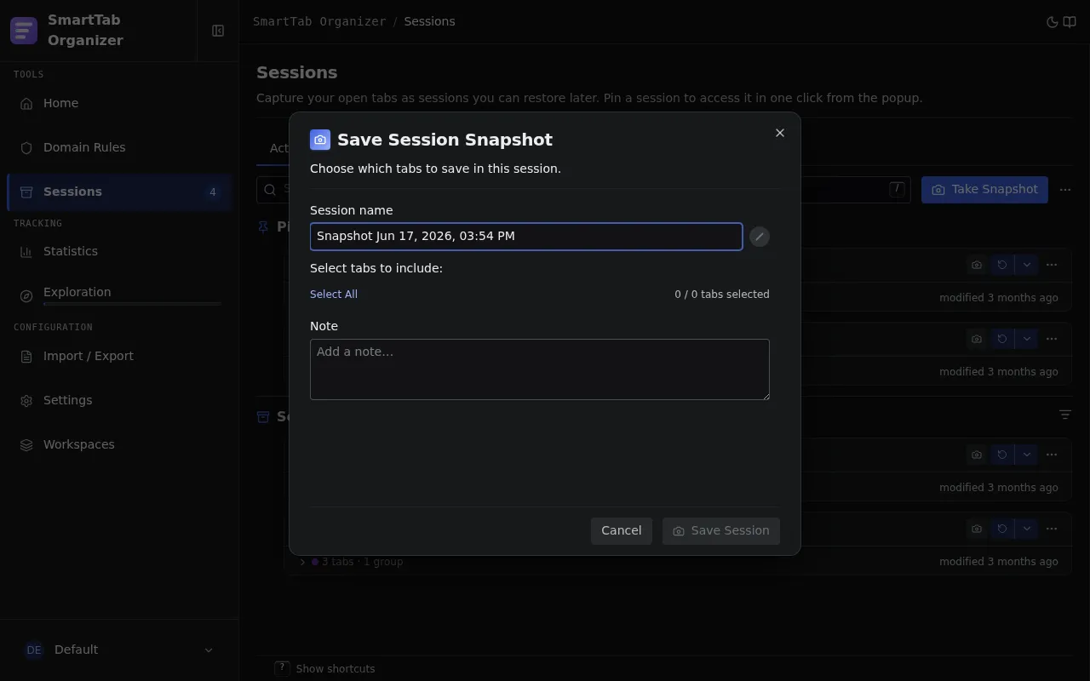
Task: Close the Save Session Snapshot dialog
Action: [780, 133]
